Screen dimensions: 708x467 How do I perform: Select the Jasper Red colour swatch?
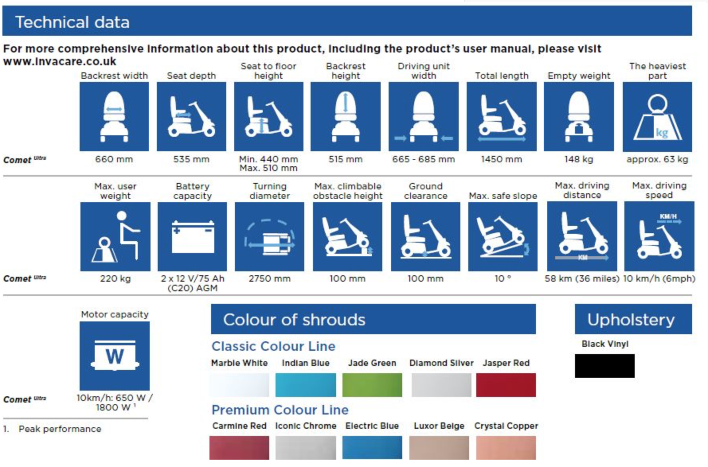point(506,385)
